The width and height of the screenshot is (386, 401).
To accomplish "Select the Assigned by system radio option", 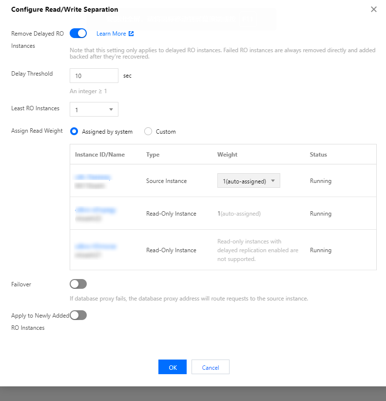I will click(75, 131).
